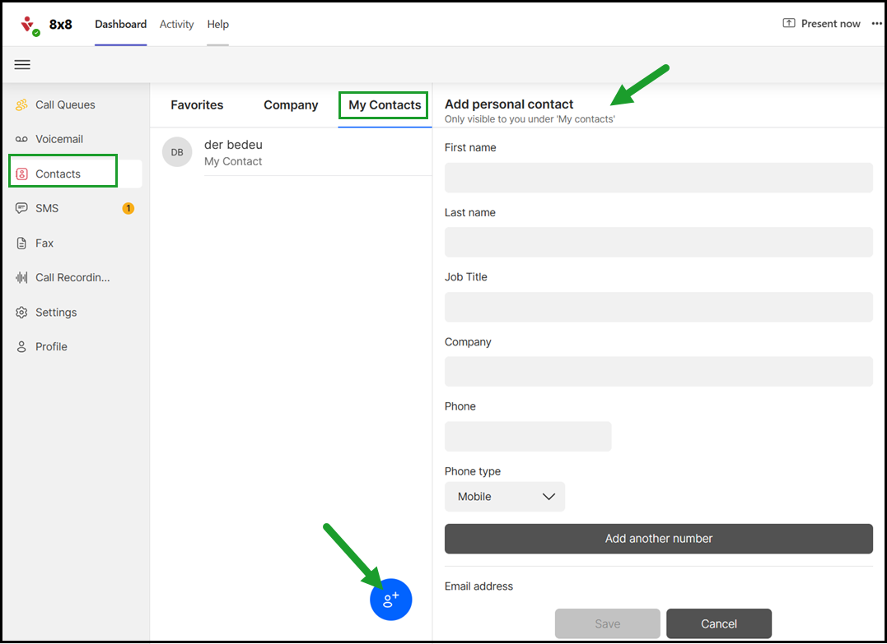Click the First name input field

(658, 178)
